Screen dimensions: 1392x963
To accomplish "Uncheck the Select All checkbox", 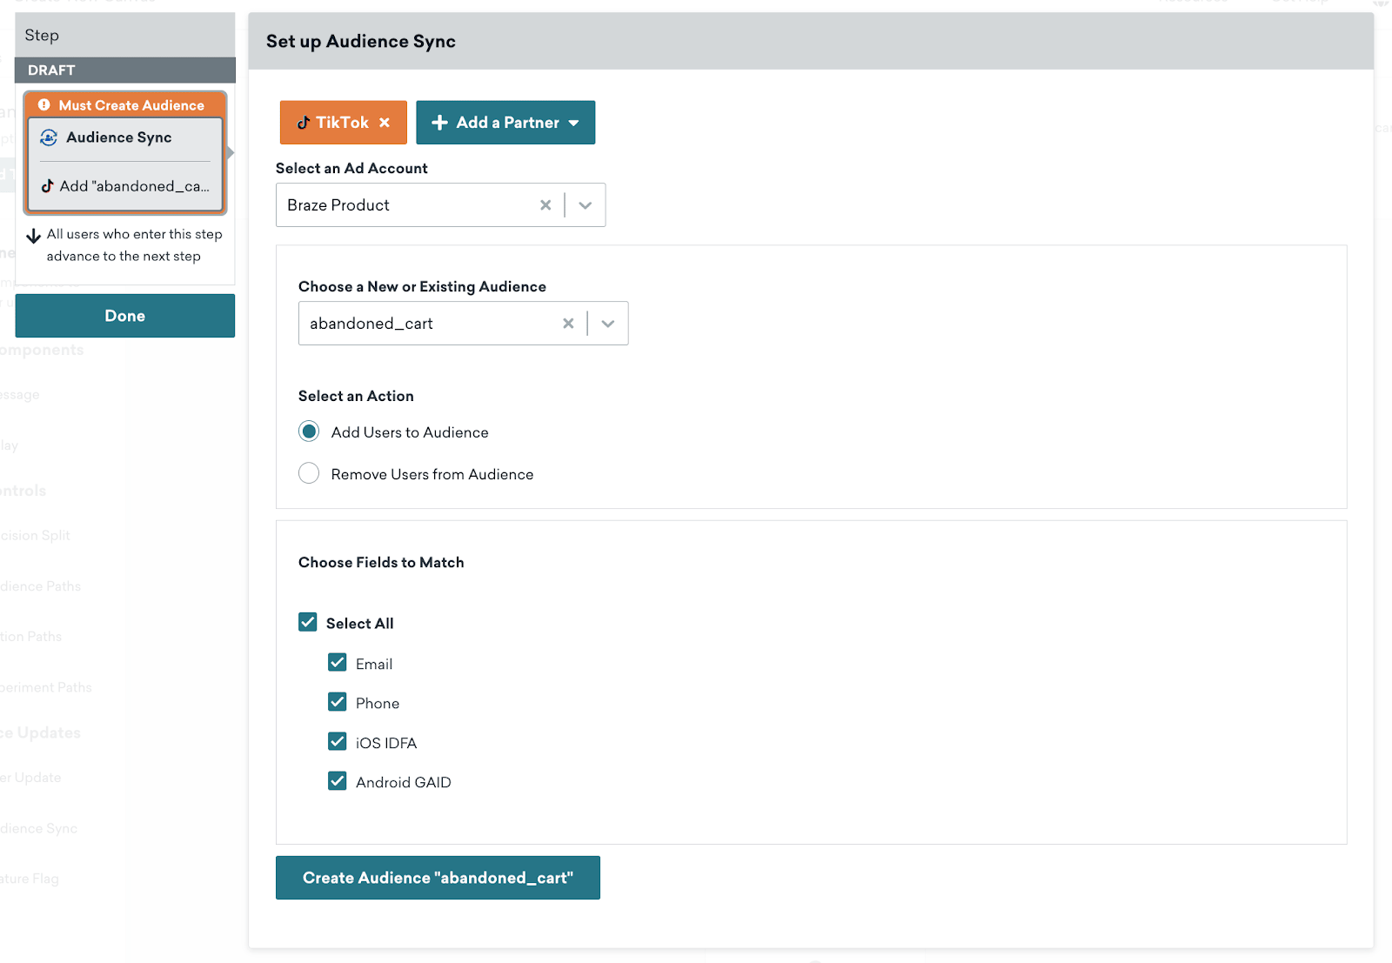I will (x=308, y=622).
